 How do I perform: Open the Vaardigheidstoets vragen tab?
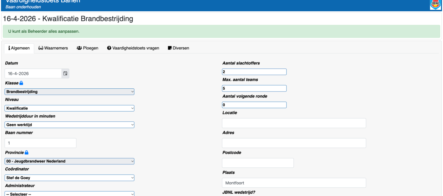[133, 48]
